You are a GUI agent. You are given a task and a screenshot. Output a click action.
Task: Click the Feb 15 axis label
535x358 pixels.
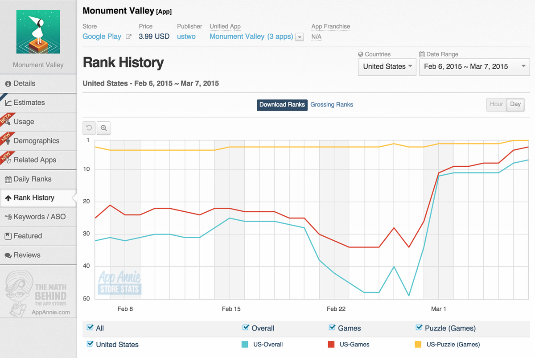[231, 309]
